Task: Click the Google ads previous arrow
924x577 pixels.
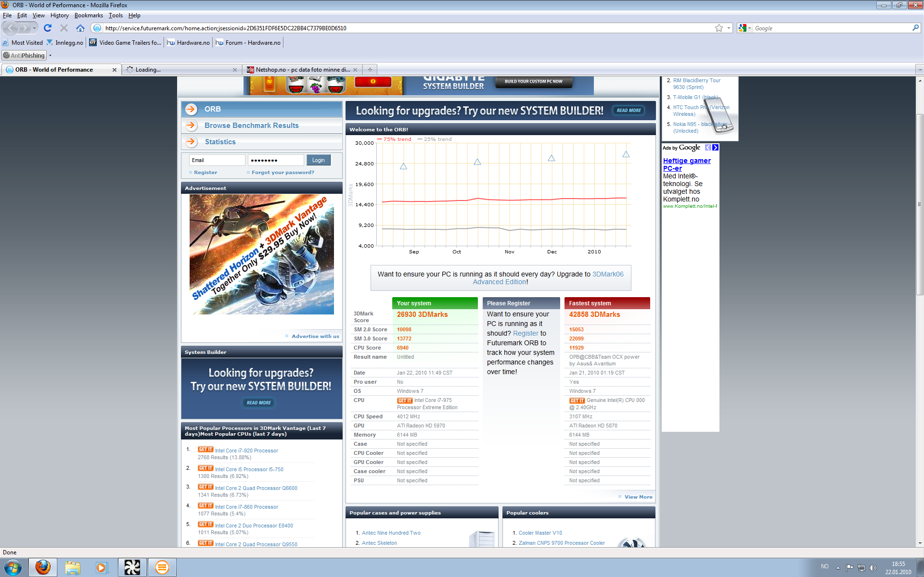Action: coord(708,148)
